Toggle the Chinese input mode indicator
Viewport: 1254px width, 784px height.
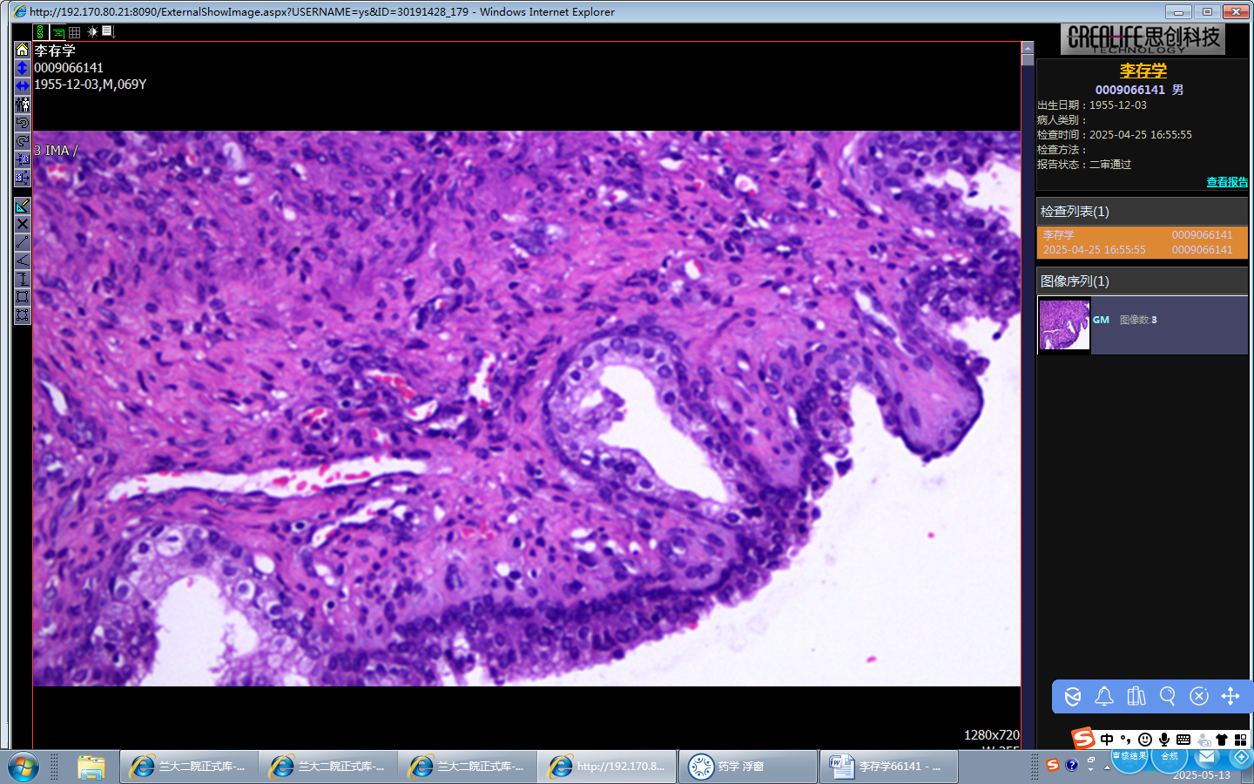click(x=1107, y=740)
